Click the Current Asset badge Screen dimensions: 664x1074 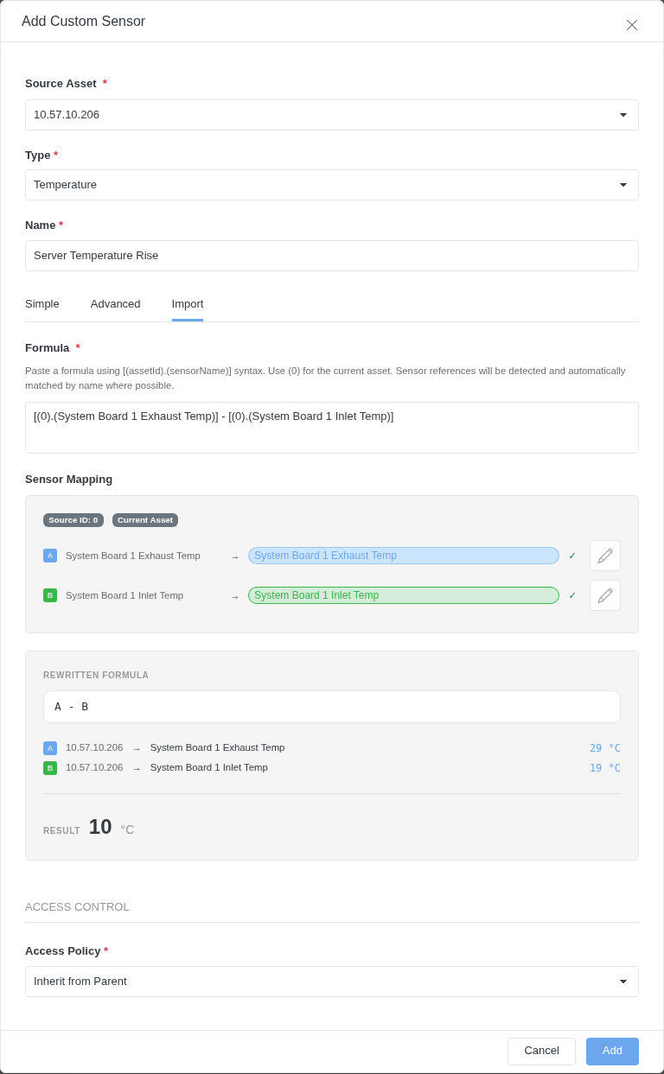pos(145,520)
